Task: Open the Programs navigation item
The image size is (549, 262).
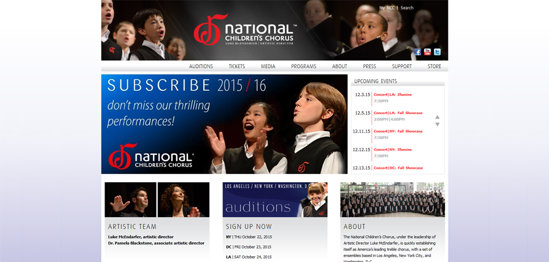Action: coord(304,66)
